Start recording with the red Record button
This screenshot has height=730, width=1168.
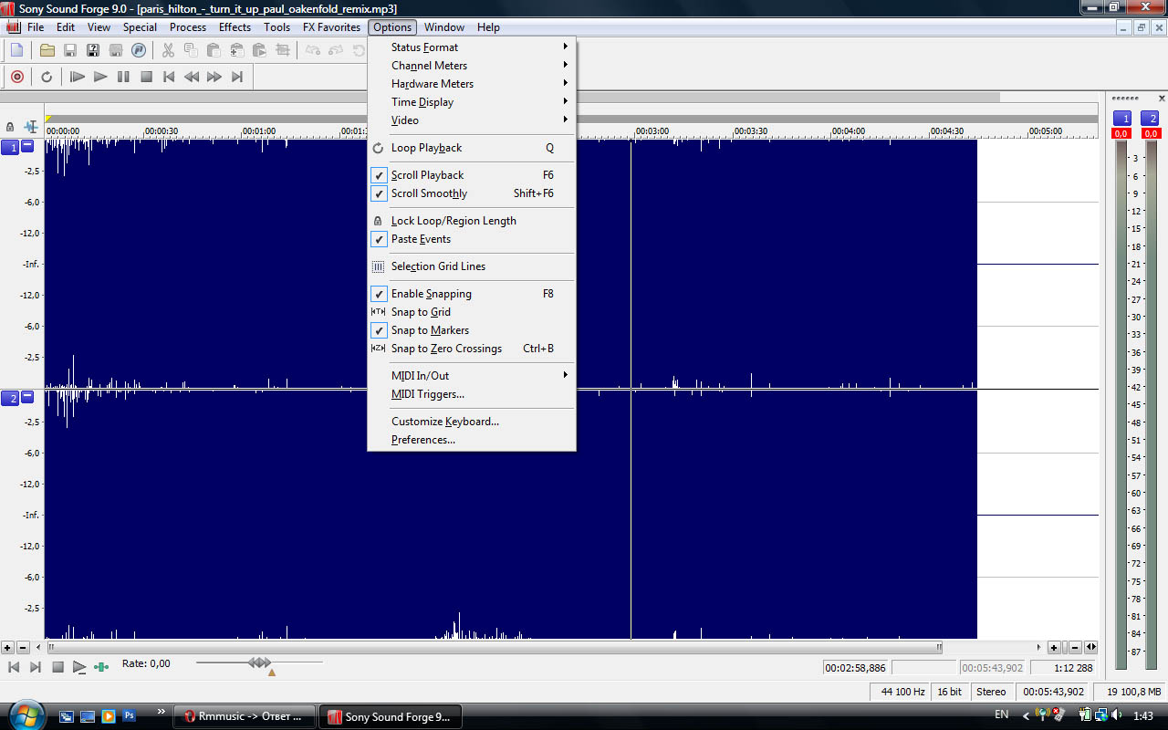click(17, 77)
